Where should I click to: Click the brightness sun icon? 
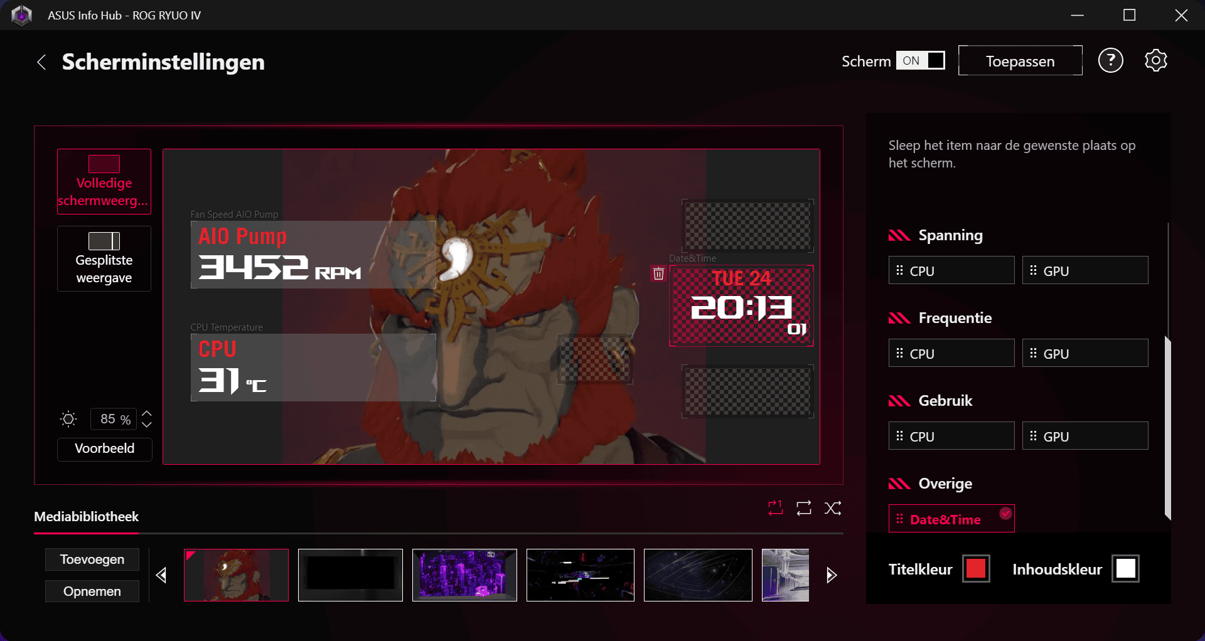(68, 419)
